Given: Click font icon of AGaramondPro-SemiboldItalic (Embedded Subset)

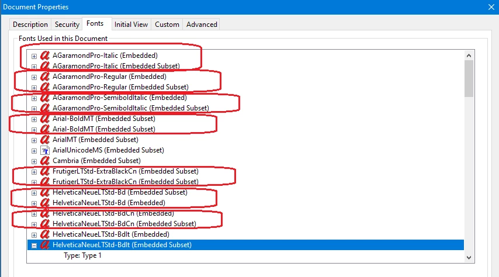Looking at the screenshot, I should (x=45, y=108).
